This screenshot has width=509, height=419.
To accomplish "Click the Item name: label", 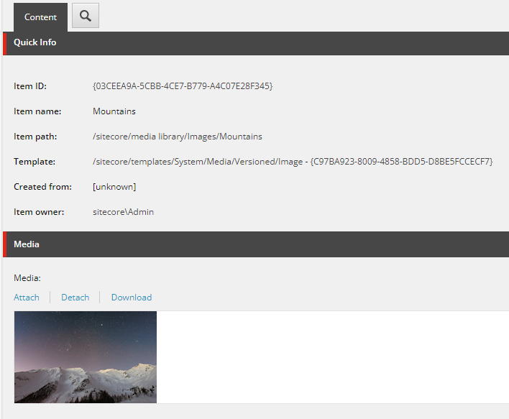I will (37, 111).
